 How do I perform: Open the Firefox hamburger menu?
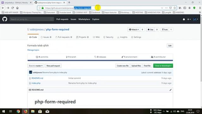[x=200, y=8]
